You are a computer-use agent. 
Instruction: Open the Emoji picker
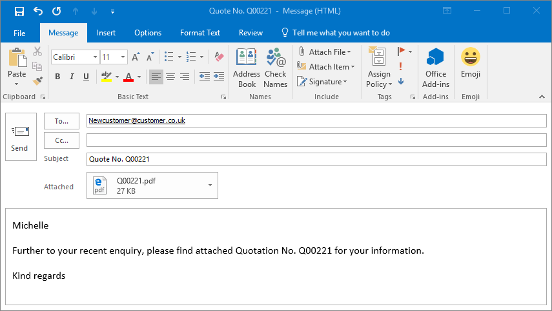click(470, 64)
